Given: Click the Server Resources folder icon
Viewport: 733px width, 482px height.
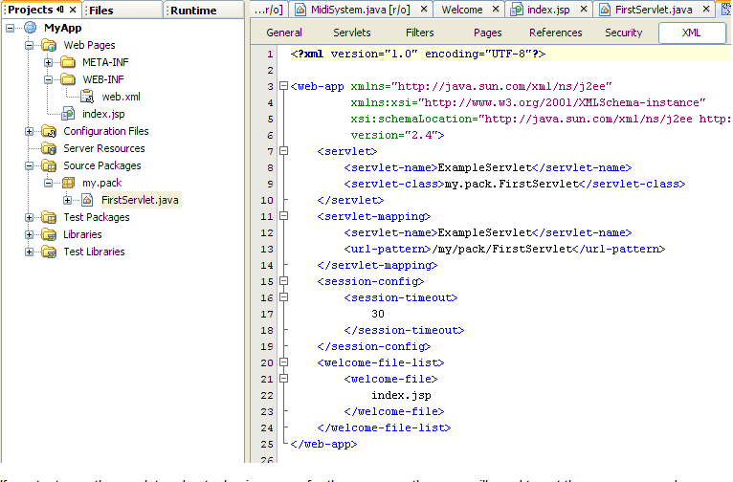Looking at the screenshot, I should [49, 148].
